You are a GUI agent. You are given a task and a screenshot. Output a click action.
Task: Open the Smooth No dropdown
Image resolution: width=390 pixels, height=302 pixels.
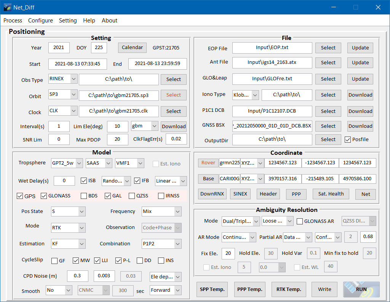pos(59,290)
